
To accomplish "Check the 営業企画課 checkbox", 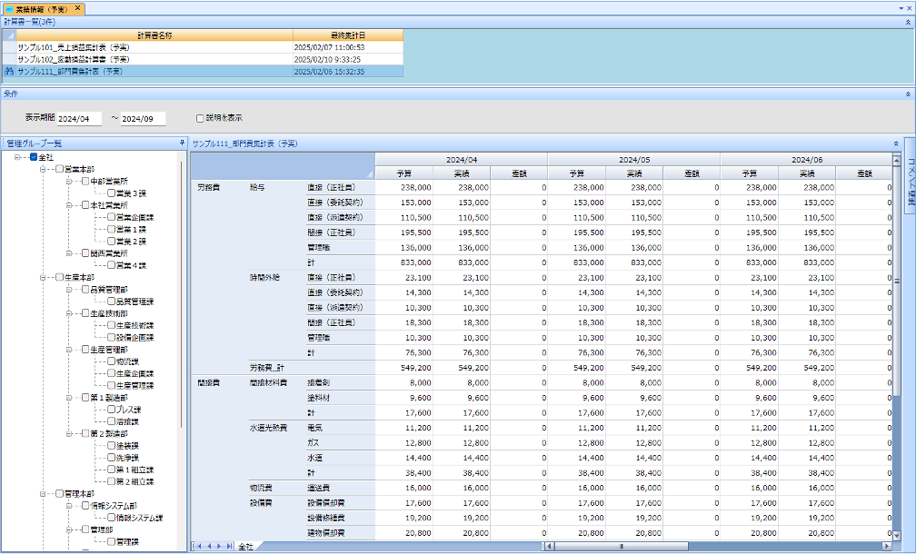I will tap(111, 217).
